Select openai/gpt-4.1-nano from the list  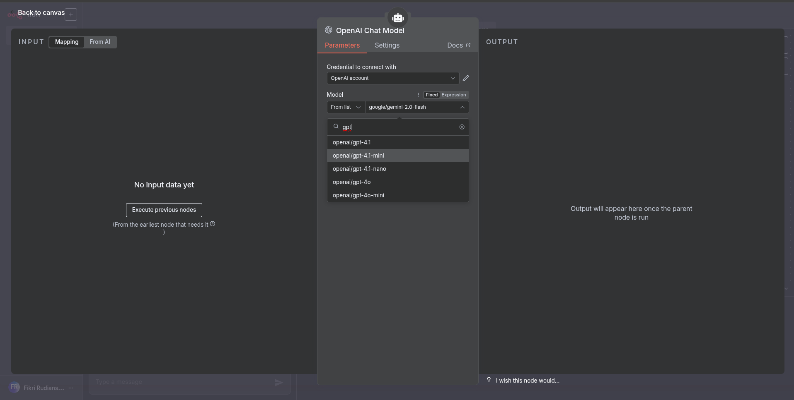click(x=398, y=169)
